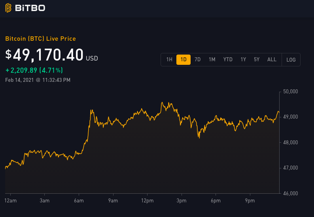Click the $49,170.40 price value

(44, 55)
